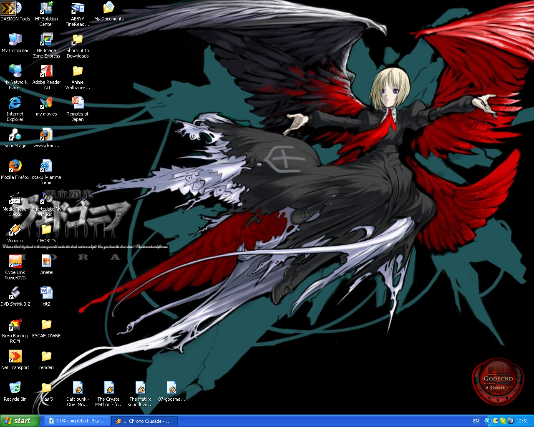Expand hidden system tray icons
The image size is (534, 427).
click(x=488, y=421)
